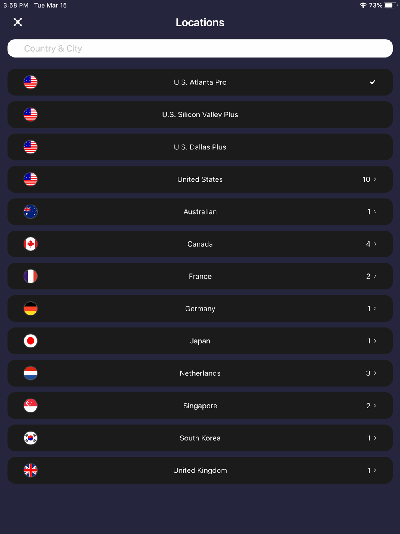
Task: Click the Japan flag icon
Action: [x=30, y=341]
